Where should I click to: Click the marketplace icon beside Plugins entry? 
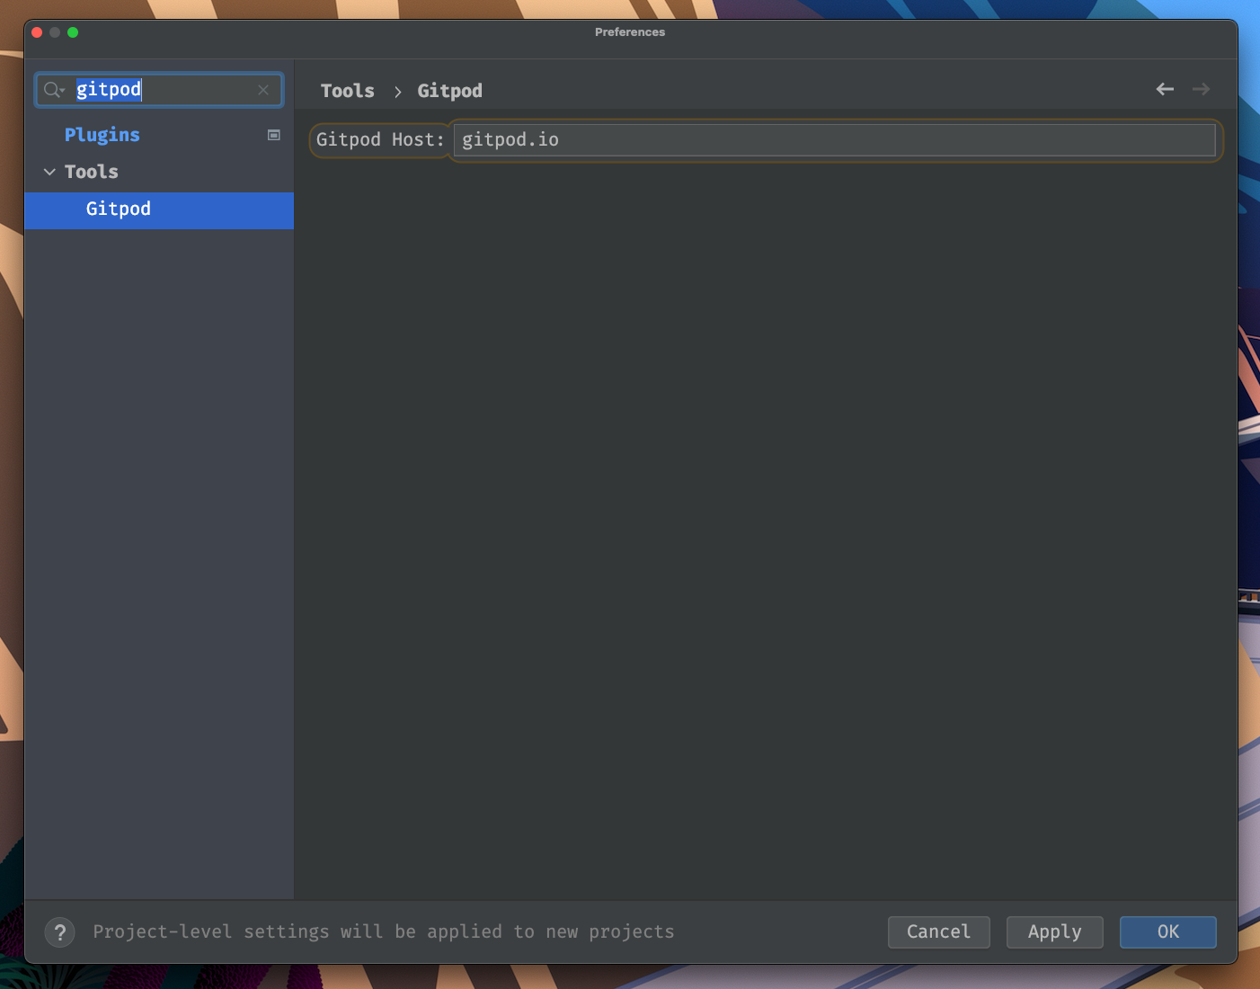pos(273,134)
